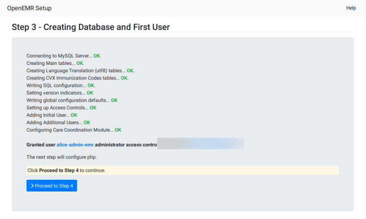Click the Setting up Access Controls line
Screen dimensions: 366x219
click(61, 108)
